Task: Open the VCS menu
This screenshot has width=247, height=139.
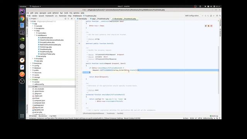Action: click(x=71, y=13)
